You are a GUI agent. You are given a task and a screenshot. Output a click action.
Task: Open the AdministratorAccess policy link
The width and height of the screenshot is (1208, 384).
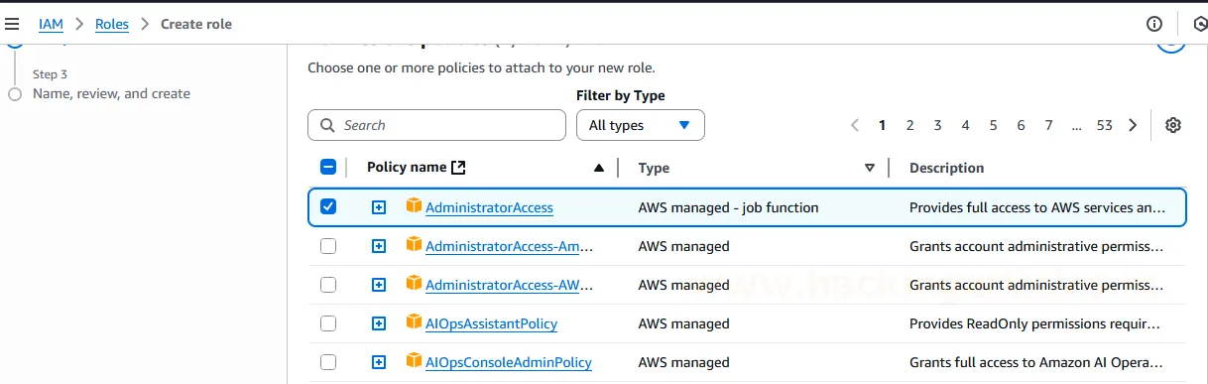489,207
